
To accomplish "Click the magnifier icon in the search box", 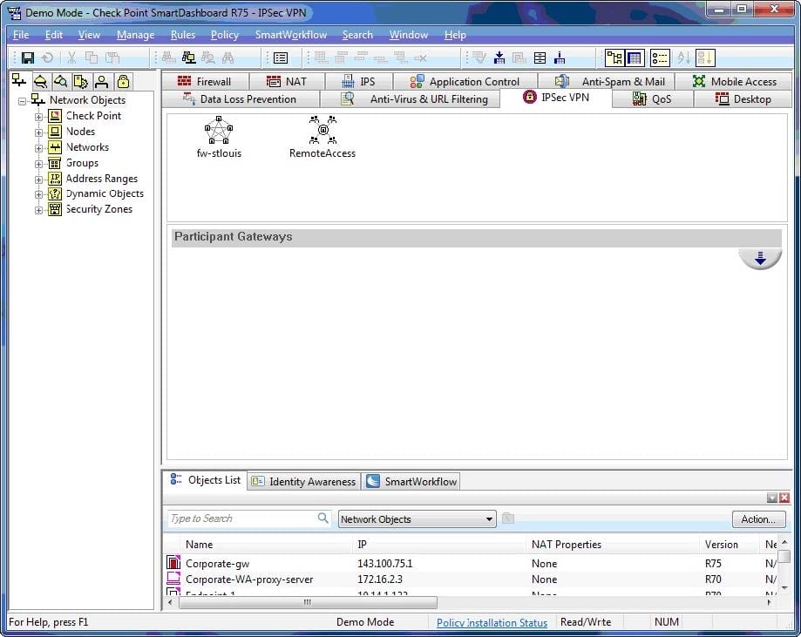I will pos(322,518).
